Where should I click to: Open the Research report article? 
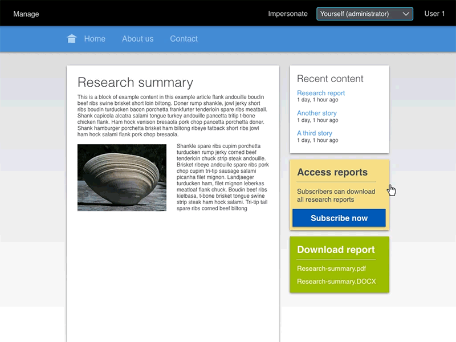320,93
